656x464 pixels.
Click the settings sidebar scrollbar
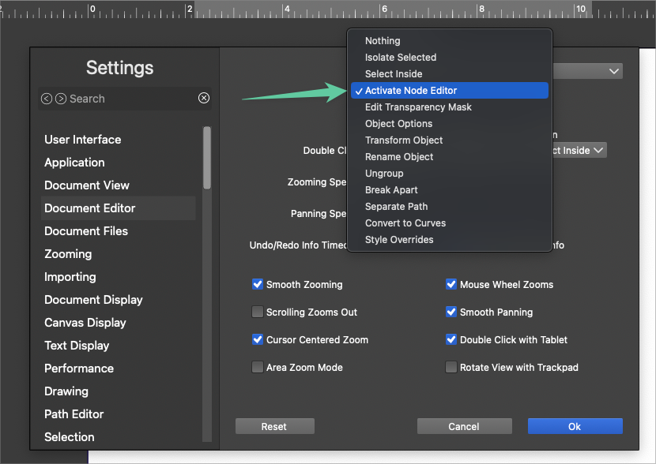click(207, 158)
